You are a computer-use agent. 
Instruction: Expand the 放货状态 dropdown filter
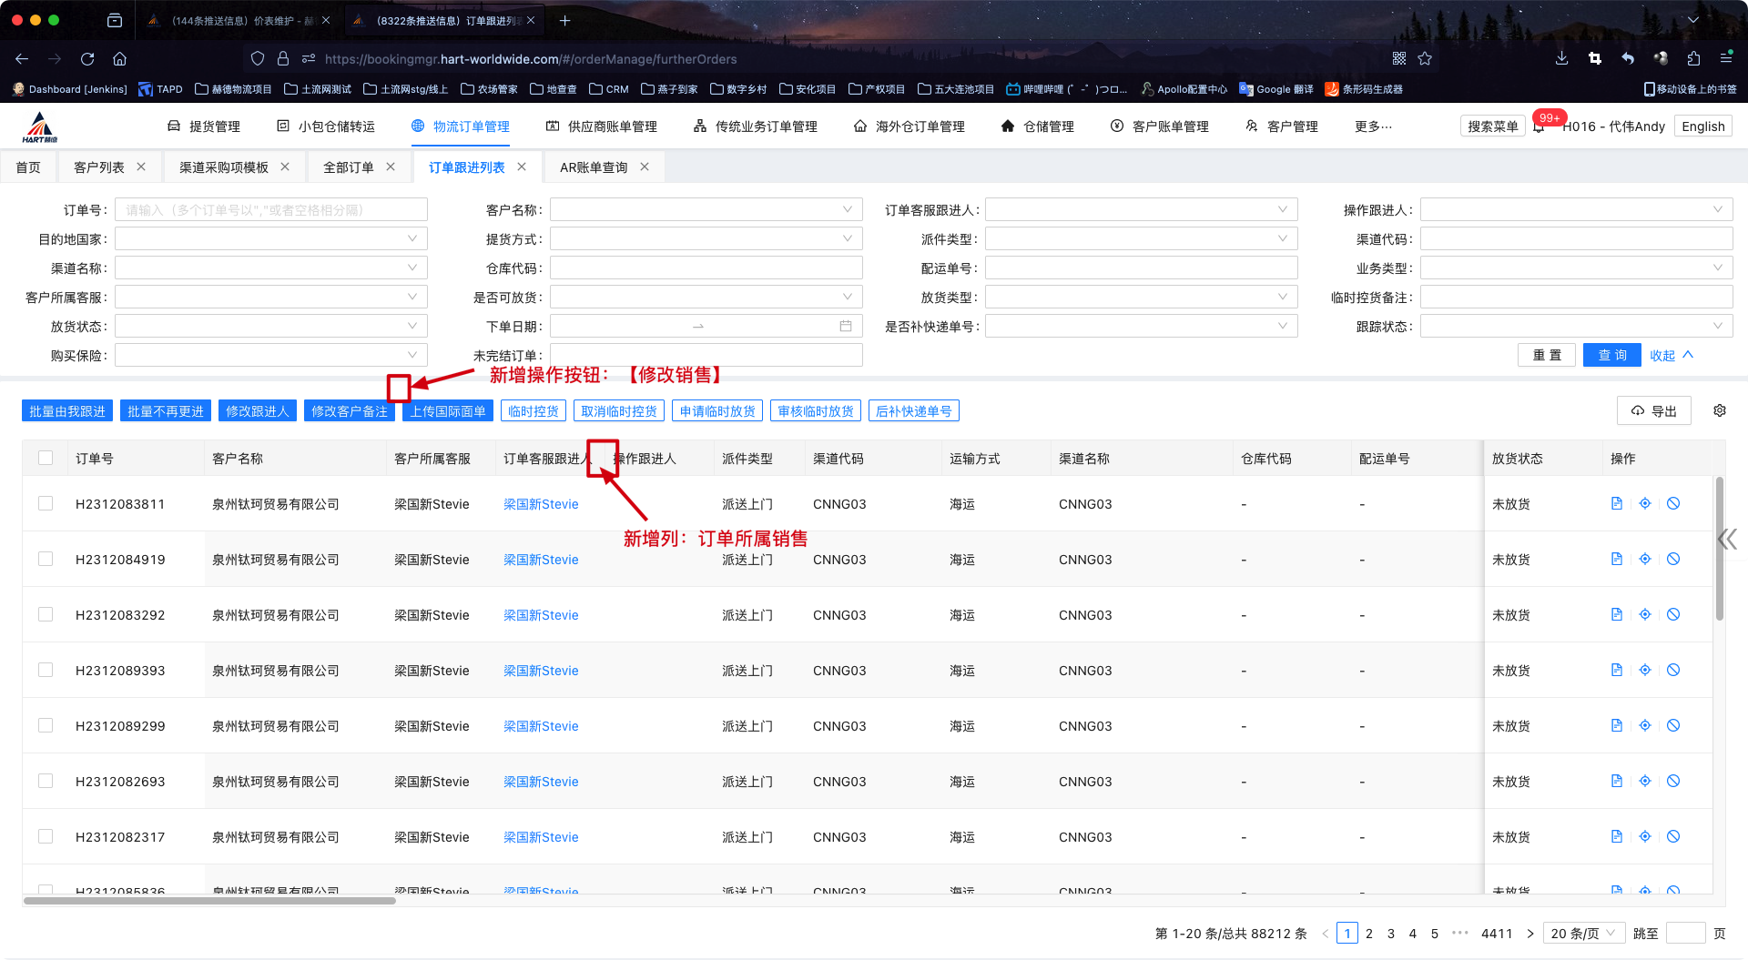270,327
